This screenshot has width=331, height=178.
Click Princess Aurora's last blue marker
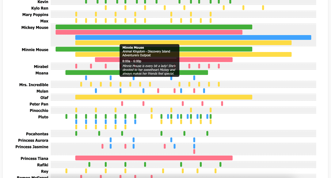coord(194,140)
